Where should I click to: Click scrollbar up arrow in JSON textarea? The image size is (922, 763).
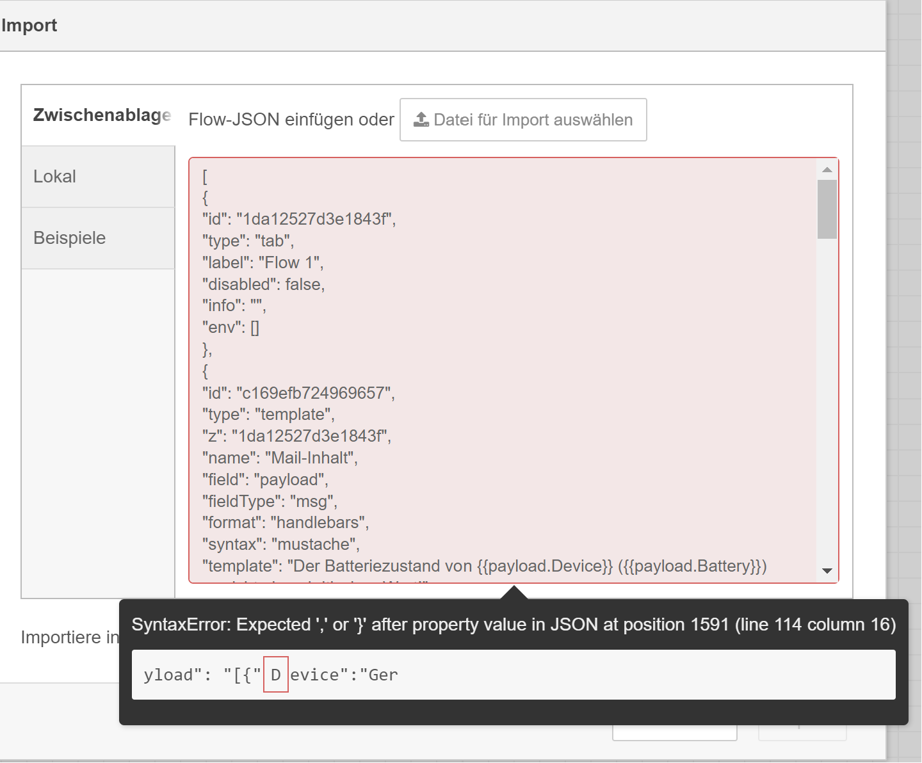pyautogui.click(x=827, y=170)
